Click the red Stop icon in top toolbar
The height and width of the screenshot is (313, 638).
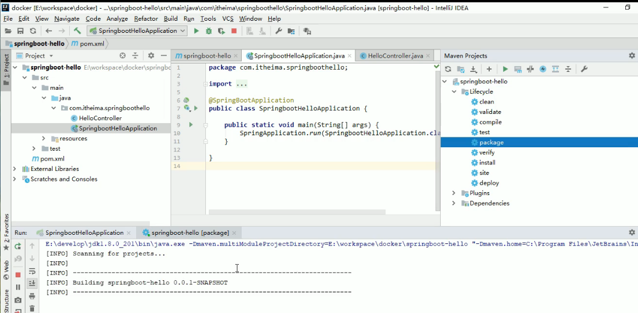coord(234,31)
